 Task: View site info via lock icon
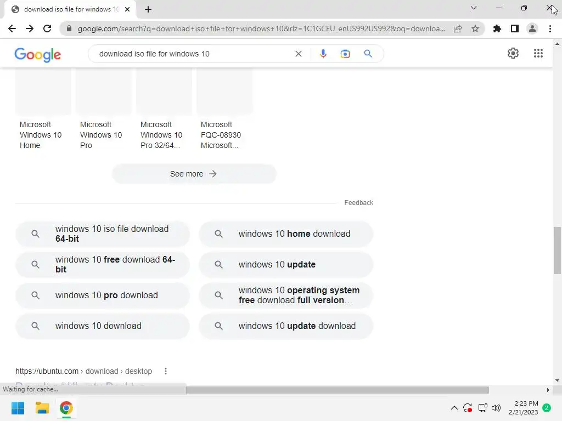[69, 29]
